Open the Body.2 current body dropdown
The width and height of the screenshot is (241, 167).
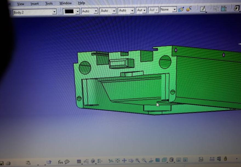[x=35, y=12]
